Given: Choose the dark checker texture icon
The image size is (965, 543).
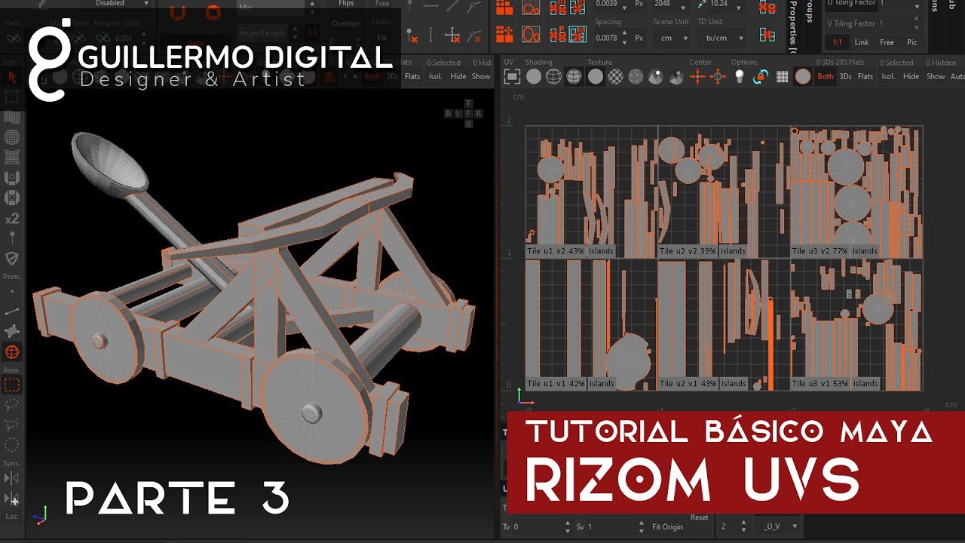Looking at the screenshot, I should click(636, 76).
